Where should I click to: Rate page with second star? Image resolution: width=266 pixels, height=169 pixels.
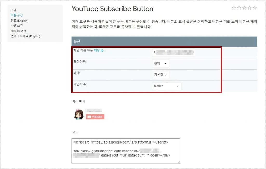tap(239, 8)
